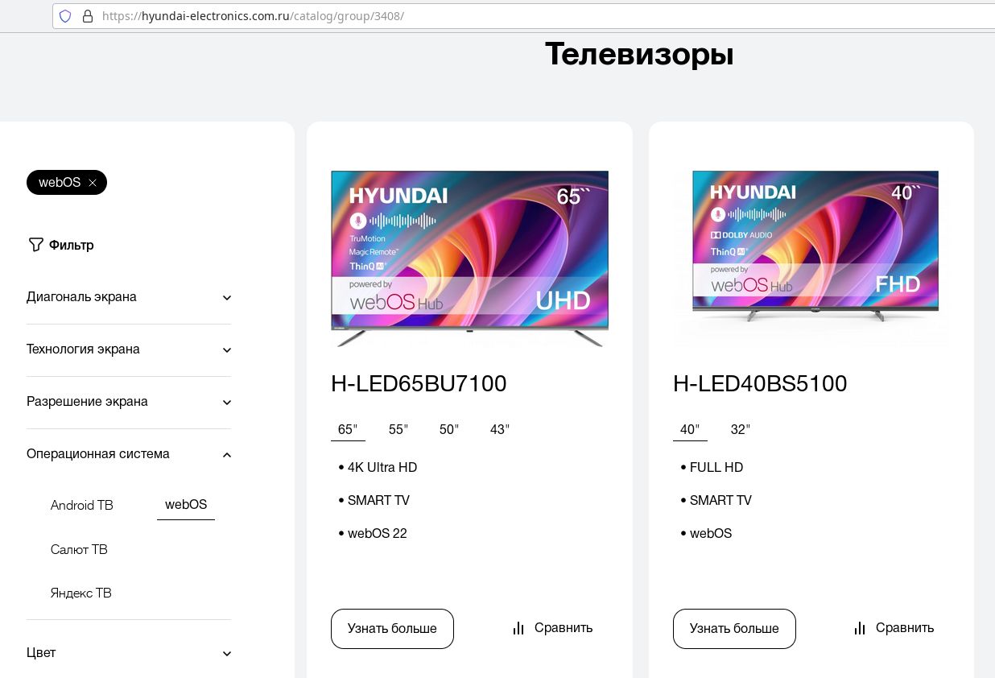Click Узнать больше for H-LED40BS5100
This screenshot has height=678, width=995.
tap(734, 629)
